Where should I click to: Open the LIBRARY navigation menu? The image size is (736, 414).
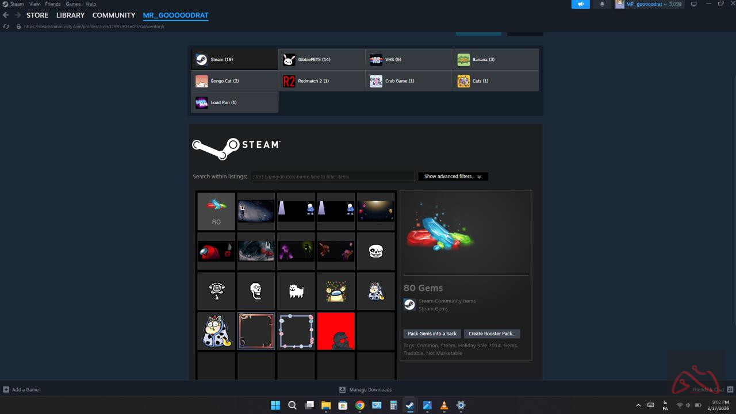70,16
